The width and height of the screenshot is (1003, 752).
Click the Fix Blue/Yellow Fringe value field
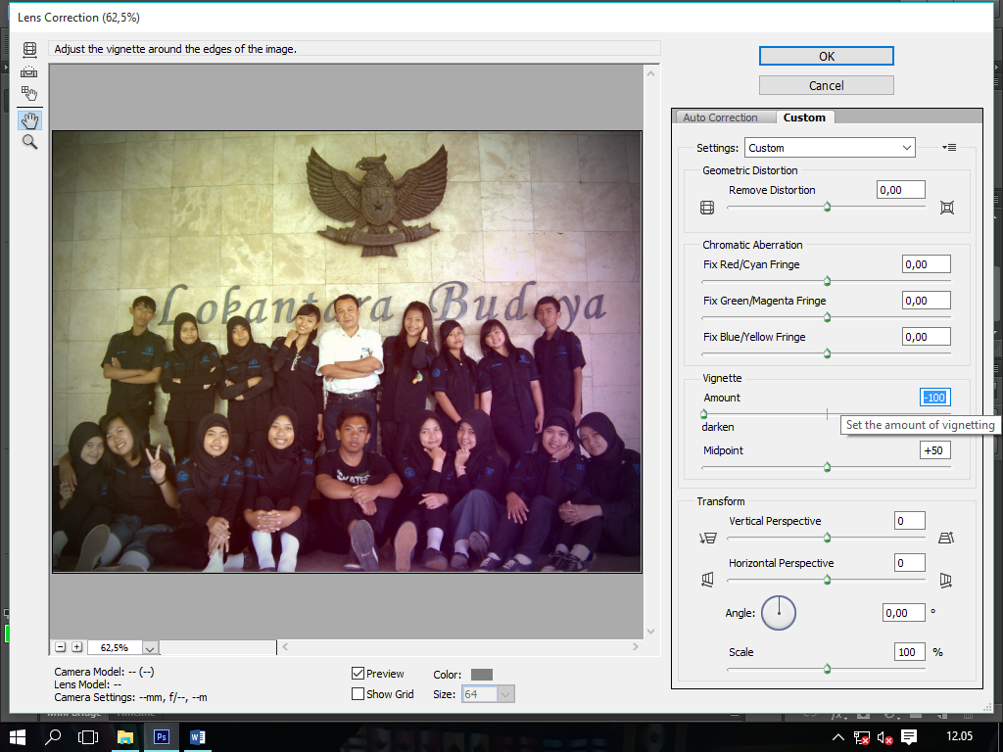click(x=927, y=337)
